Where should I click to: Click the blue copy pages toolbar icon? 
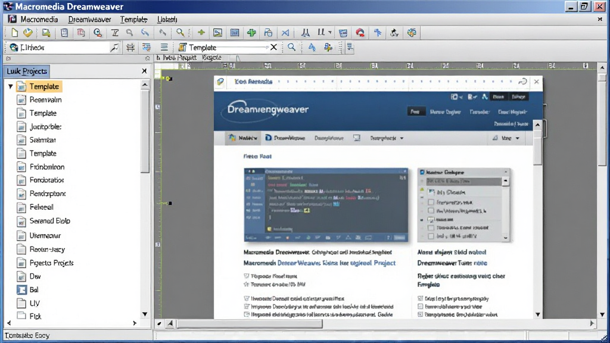[x=268, y=33]
